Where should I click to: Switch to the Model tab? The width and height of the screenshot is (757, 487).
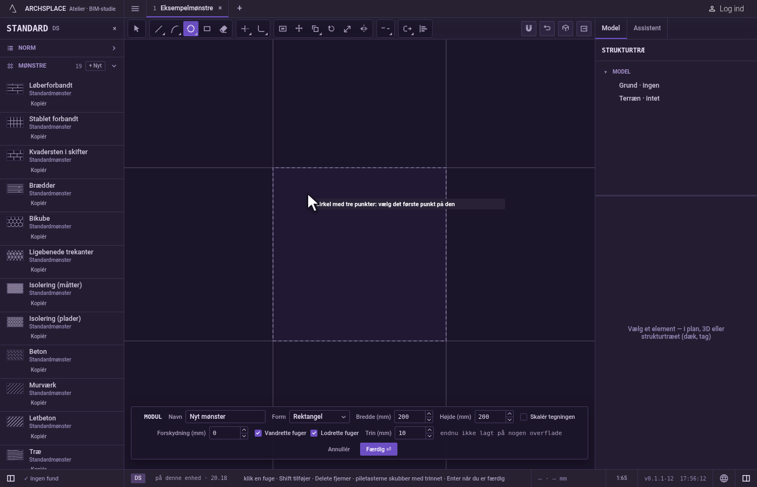click(611, 28)
